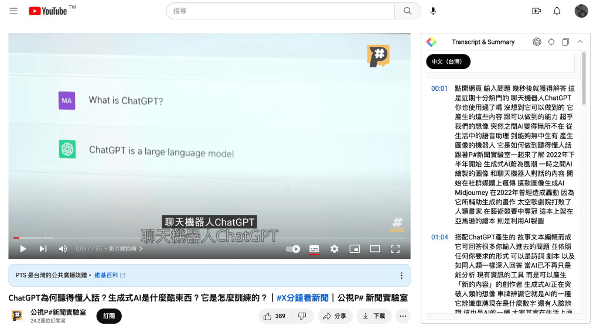Open the notifications bell
The image size is (600, 329).
click(x=557, y=11)
